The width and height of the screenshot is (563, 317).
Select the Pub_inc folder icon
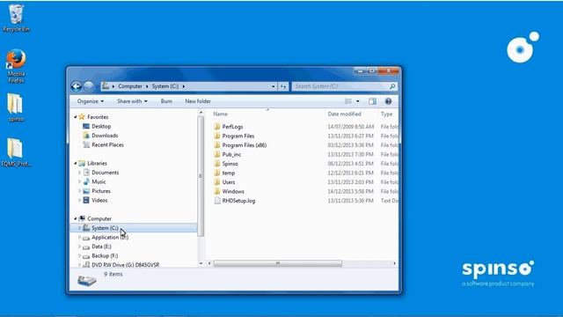[x=217, y=155]
